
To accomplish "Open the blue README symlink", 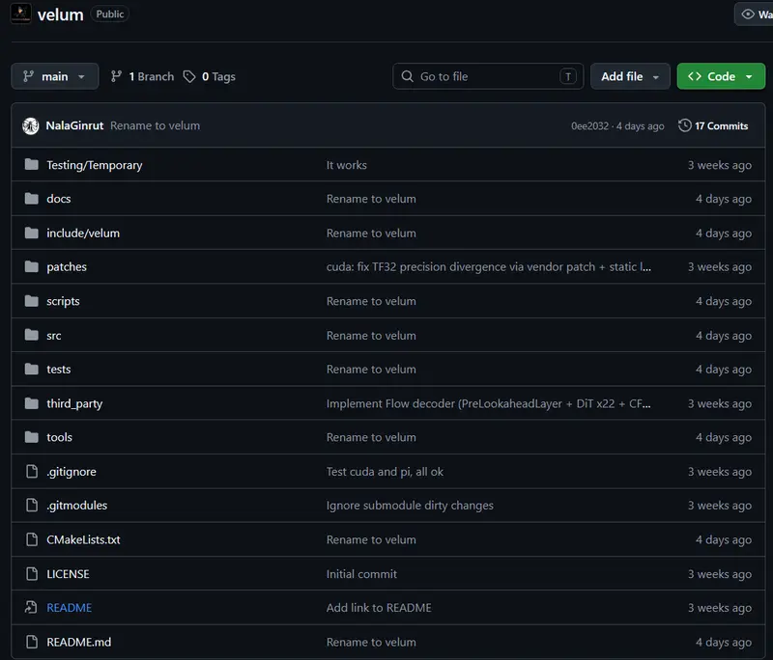I will point(69,608).
